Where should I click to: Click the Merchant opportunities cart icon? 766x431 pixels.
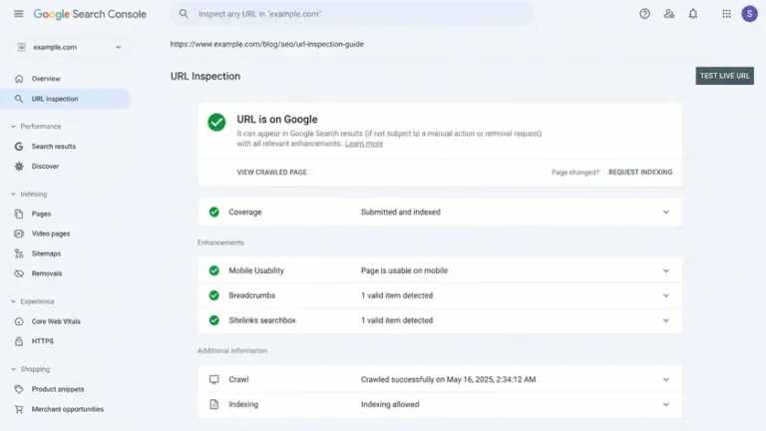point(19,409)
